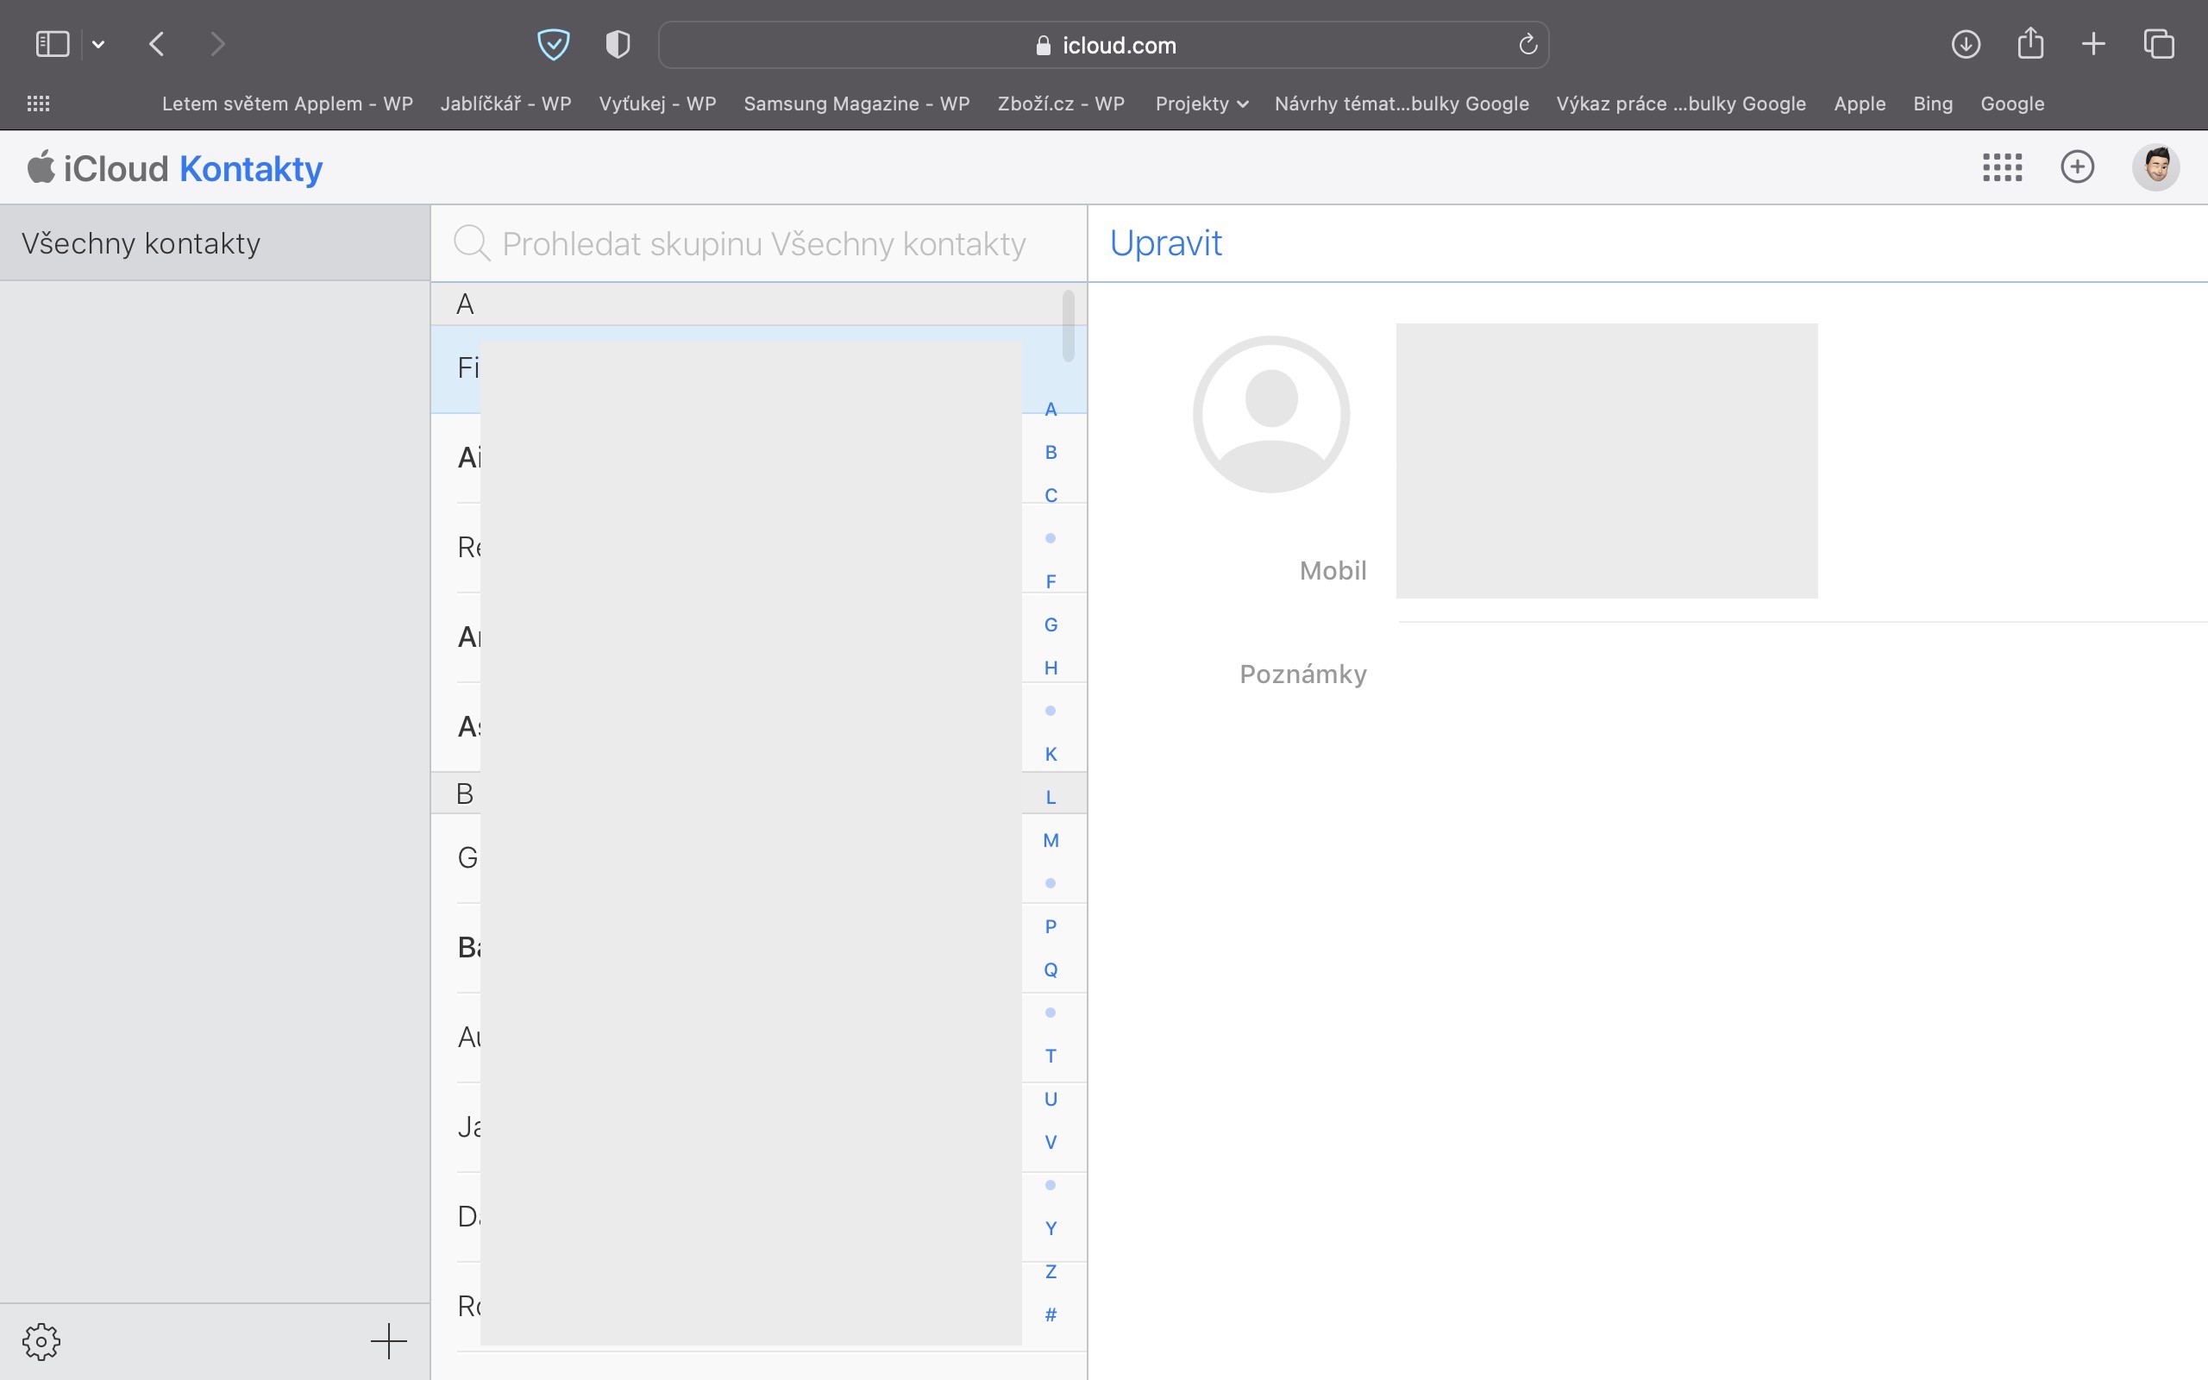Focus the Prohledat skupinu search field
The height and width of the screenshot is (1380, 2208).
point(762,244)
